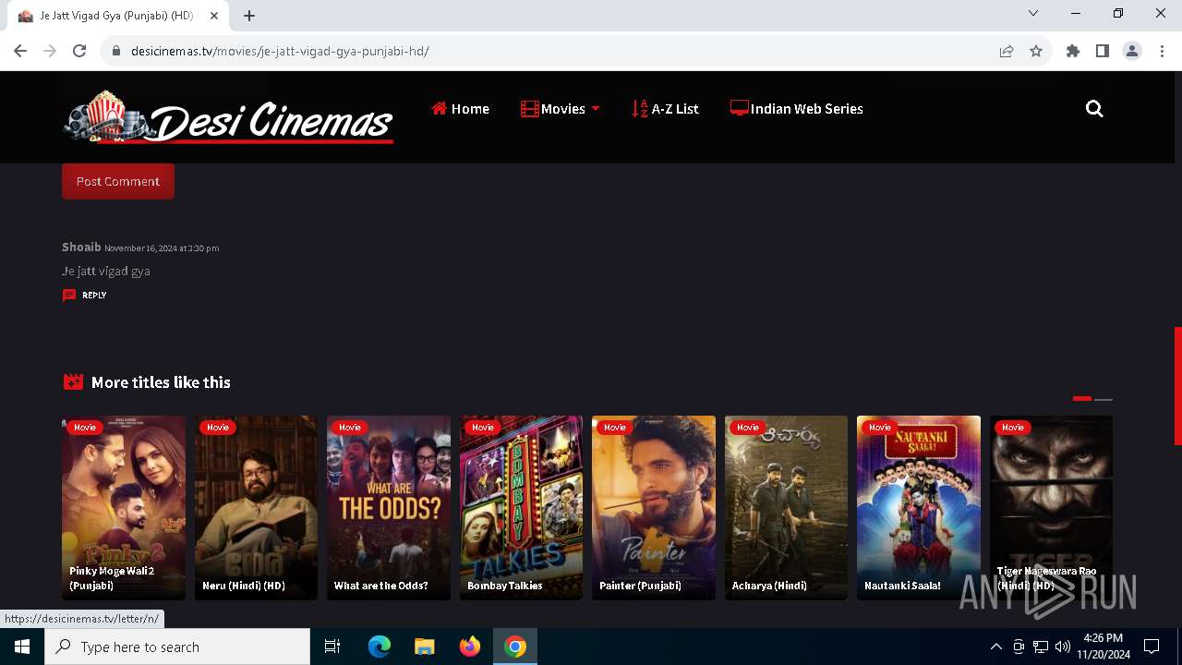Open the What are the Odds? poster

click(x=389, y=508)
